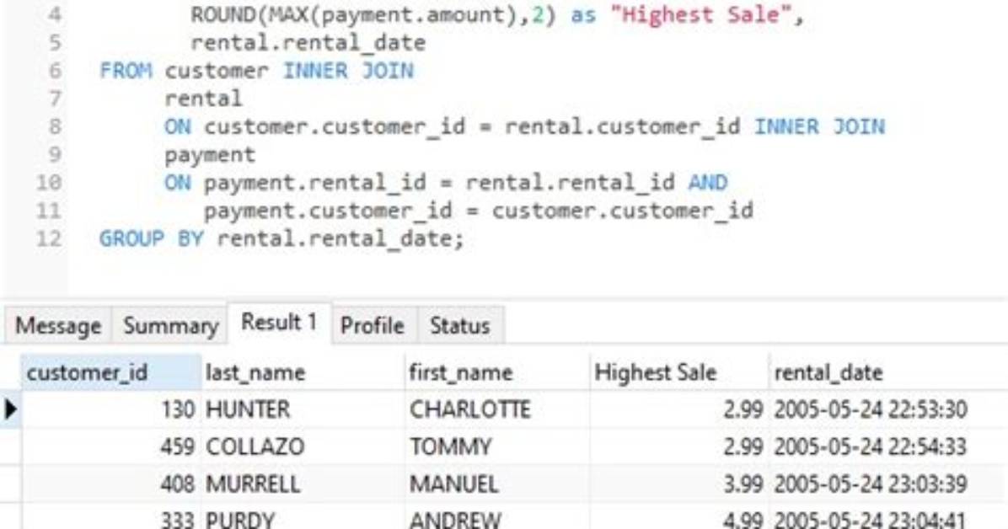Viewport: 1008px width, 529px height.
Task: Select the TOMMY first name cell
Action: coord(497,446)
